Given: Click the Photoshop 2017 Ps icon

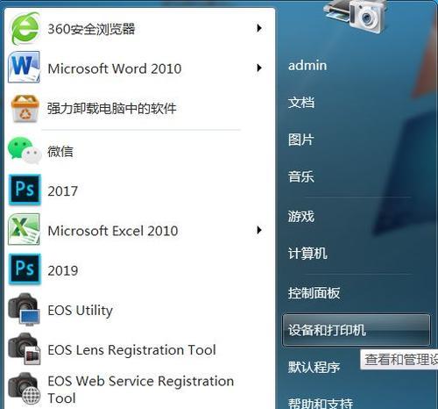Looking at the screenshot, I should tap(25, 190).
